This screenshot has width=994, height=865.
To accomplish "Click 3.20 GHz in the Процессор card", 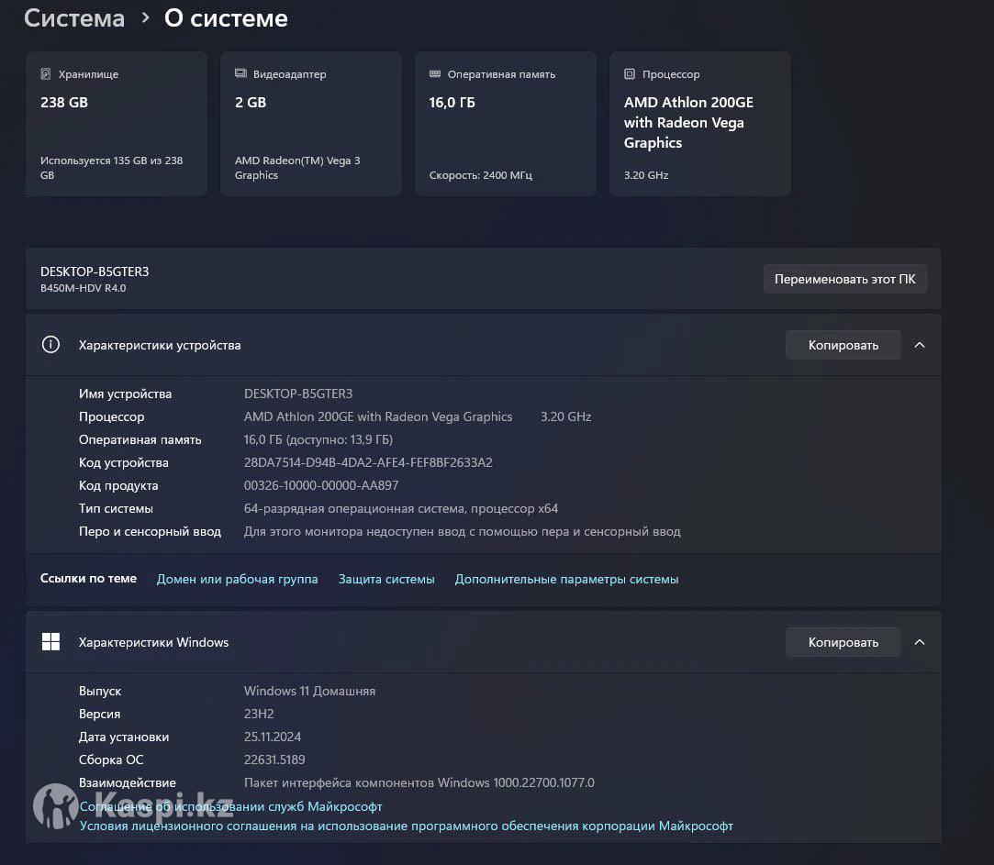I will pos(646,175).
